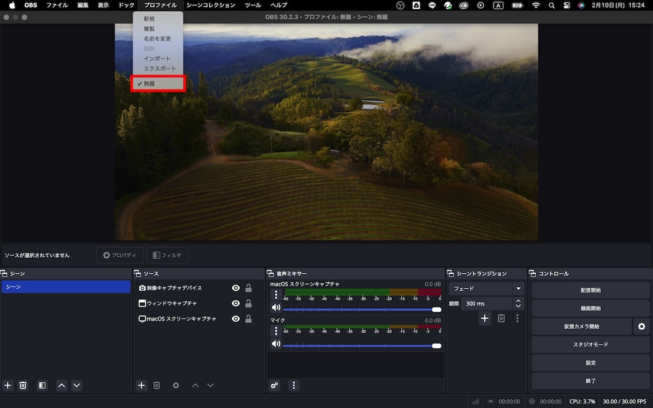
Task: Click the スタジオモード button
Action: pyautogui.click(x=590, y=344)
